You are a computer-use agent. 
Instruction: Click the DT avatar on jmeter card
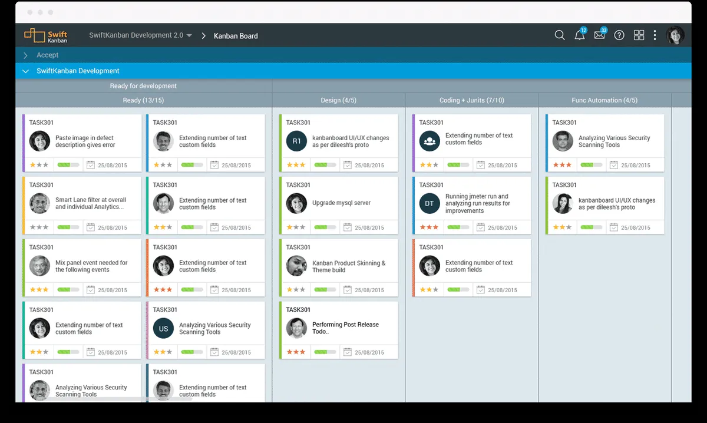(430, 204)
